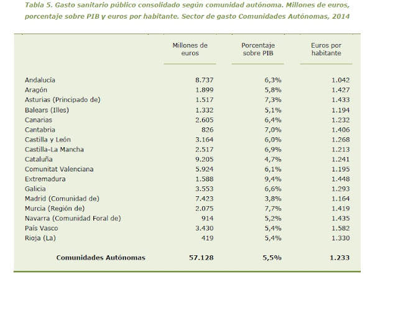This screenshot has height=318, width=398.
Task: Click País Vasco's 1.582 euros per inhabitant
Action: pyautogui.click(x=341, y=229)
